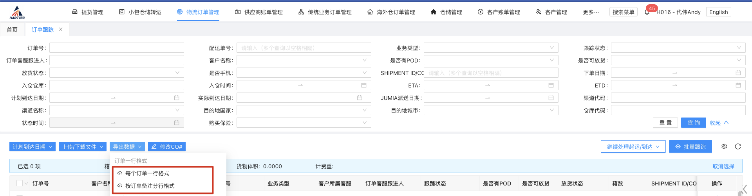Click the 重置 reset button
Image resolution: width=752 pixels, height=196 pixels.
pos(665,123)
